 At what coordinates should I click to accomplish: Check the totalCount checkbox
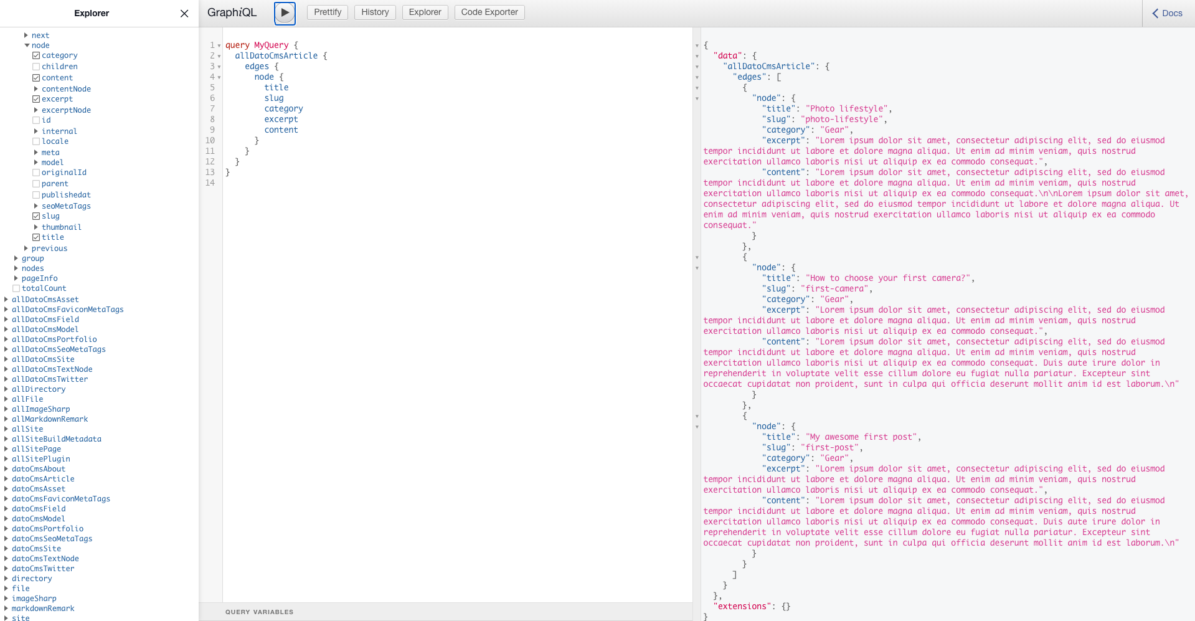16,288
